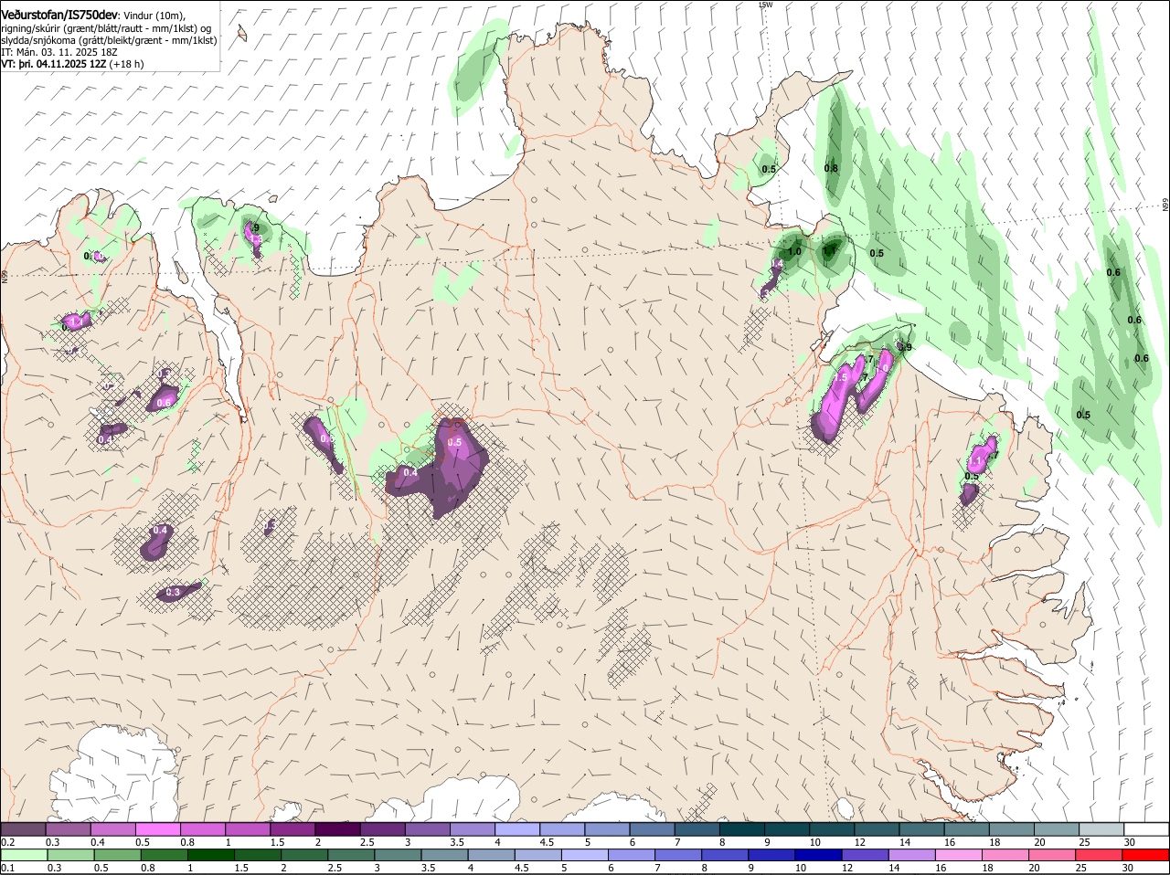Select the 9 swatch in the snow scale row
The height and width of the screenshot is (875, 1170).
[786, 828]
